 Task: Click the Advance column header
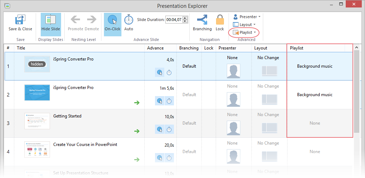click(161, 48)
